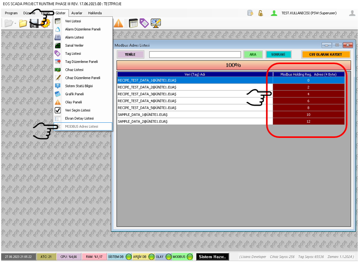Open the Program menu

(11, 13)
